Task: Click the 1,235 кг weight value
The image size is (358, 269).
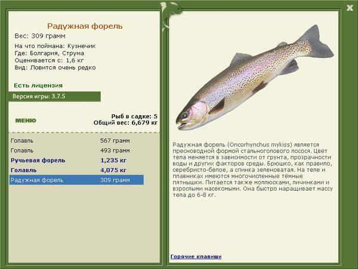Action: (113, 160)
